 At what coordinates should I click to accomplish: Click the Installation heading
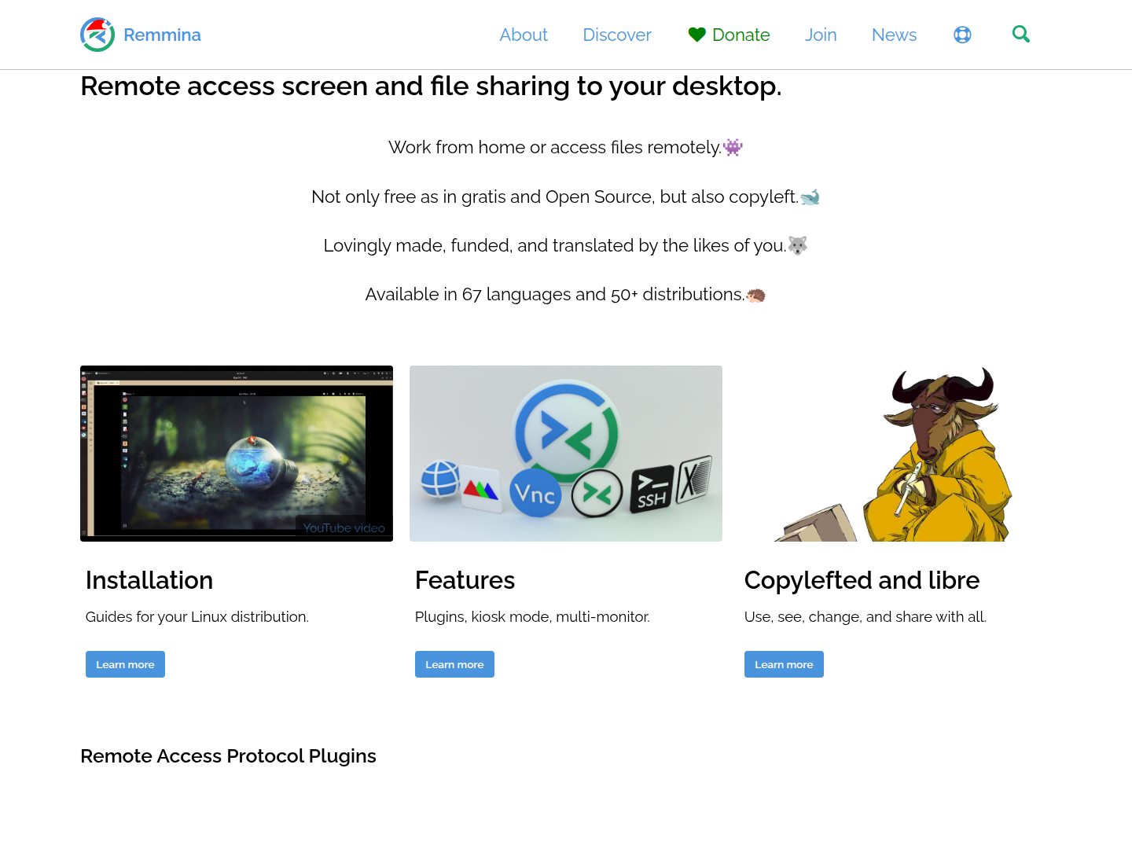click(x=149, y=580)
